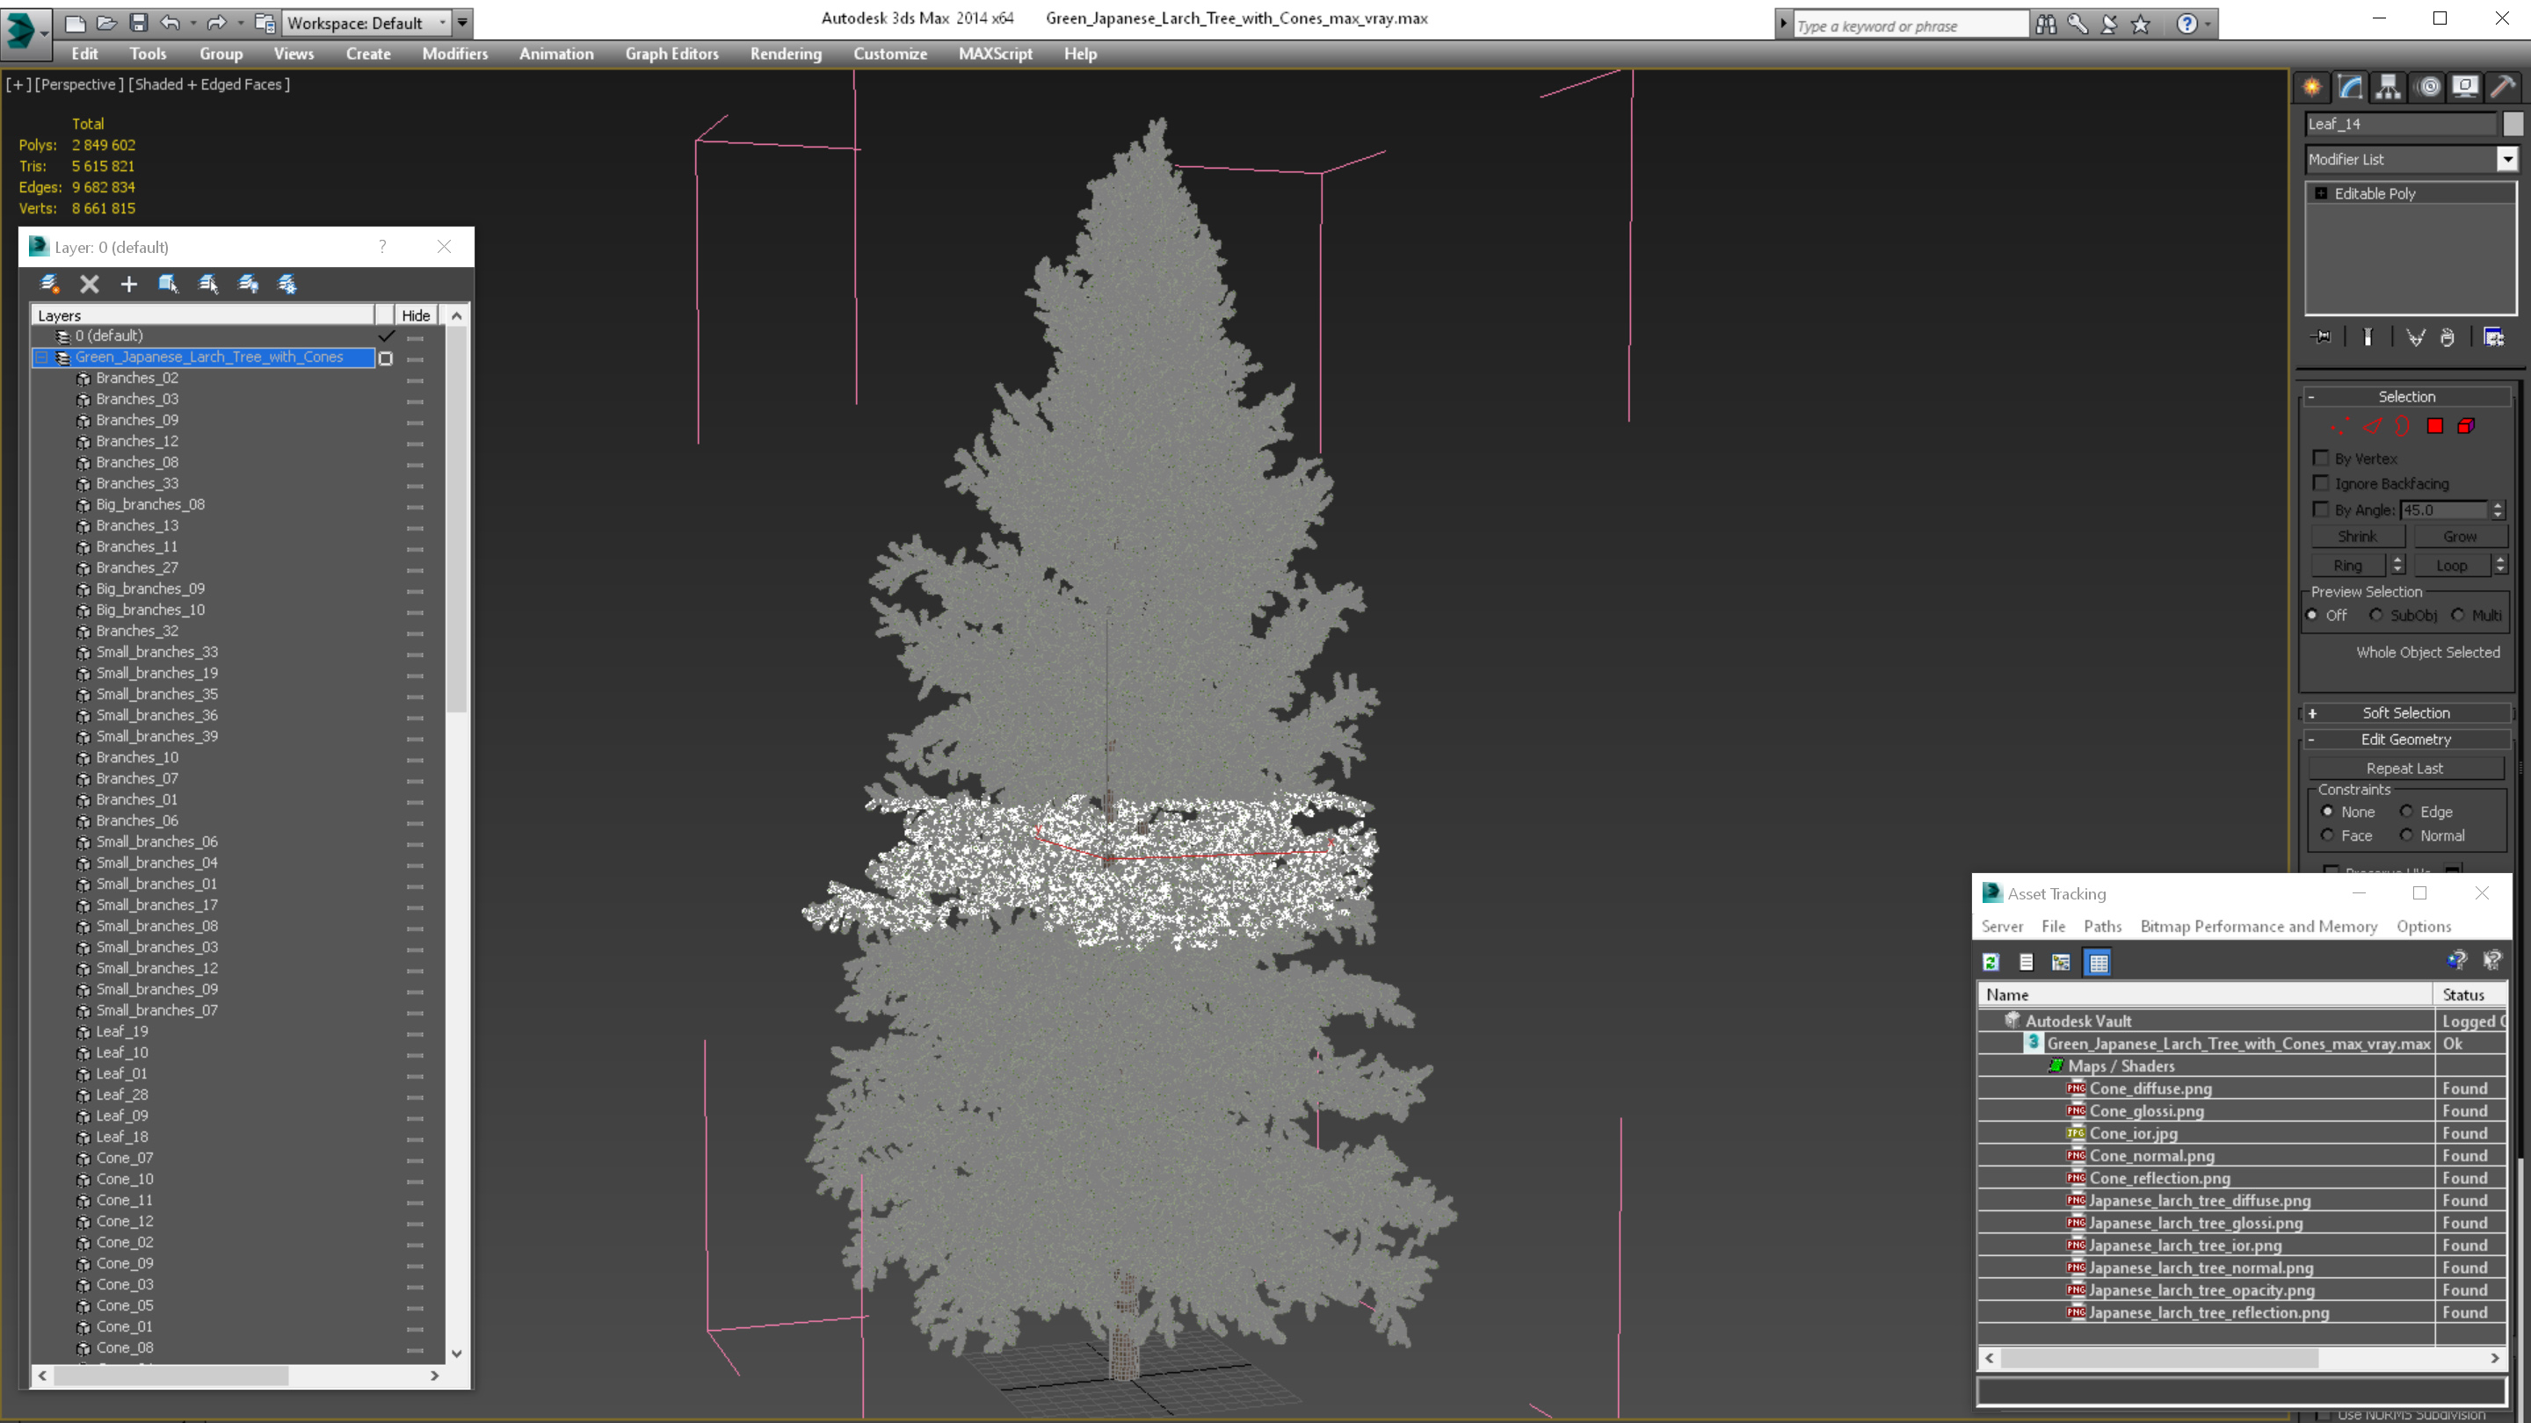Open the Motion command panel tab
The height and width of the screenshot is (1423, 2531).
2426,88
